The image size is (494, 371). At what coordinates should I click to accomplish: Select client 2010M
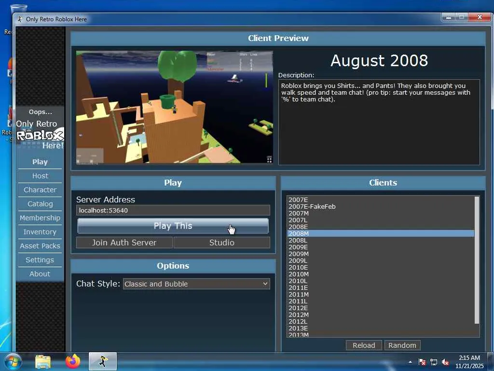[x=381, y=274]
